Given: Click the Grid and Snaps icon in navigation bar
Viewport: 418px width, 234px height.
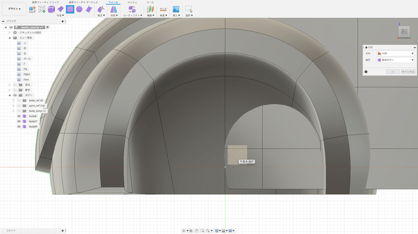Looking at the screenshot, I should (224, 231).
